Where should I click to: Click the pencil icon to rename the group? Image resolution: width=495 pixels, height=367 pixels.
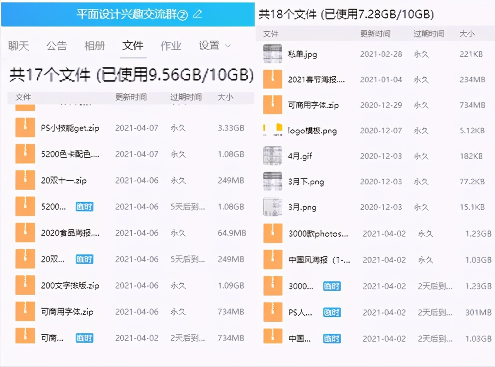coord(197,15)
